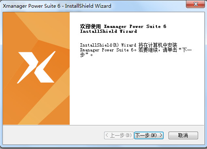Click the 下一步(N) next button
The image size is (207, 149).
click(149, 135)
